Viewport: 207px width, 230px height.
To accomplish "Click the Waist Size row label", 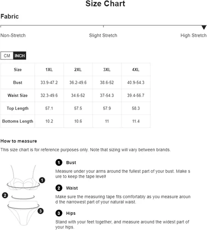I will pos(17,95).
